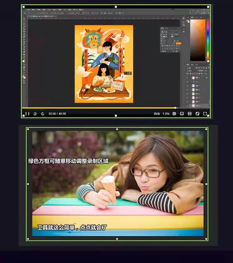
Task: Click the rainbow hue slider strip
Action: point(208,40)
